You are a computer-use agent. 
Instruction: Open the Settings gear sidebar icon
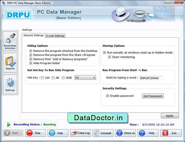(x=10, y=84)
